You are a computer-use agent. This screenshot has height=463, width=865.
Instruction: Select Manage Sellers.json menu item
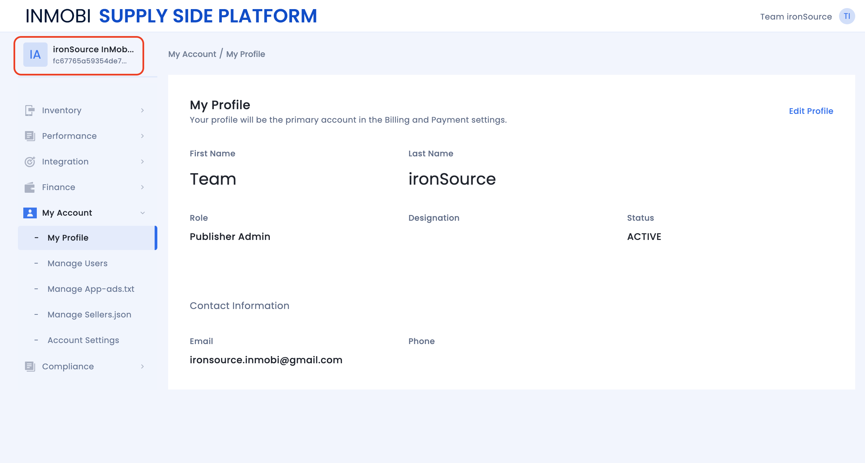pos(89,315)
